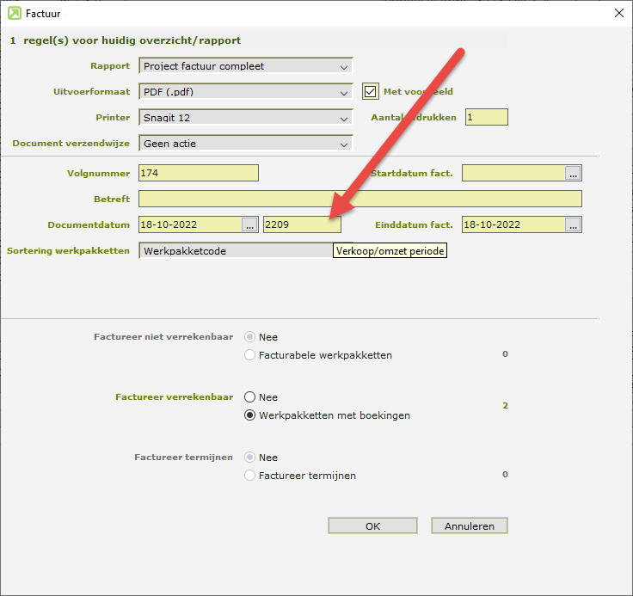Click the Einddatum fact. date field
633x596 pixels.
point(513,224)
